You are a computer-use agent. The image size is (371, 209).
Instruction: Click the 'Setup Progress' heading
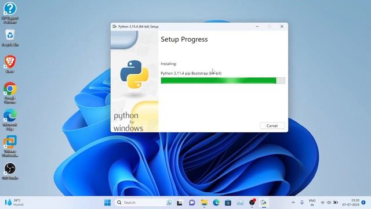tap(184, 39)
